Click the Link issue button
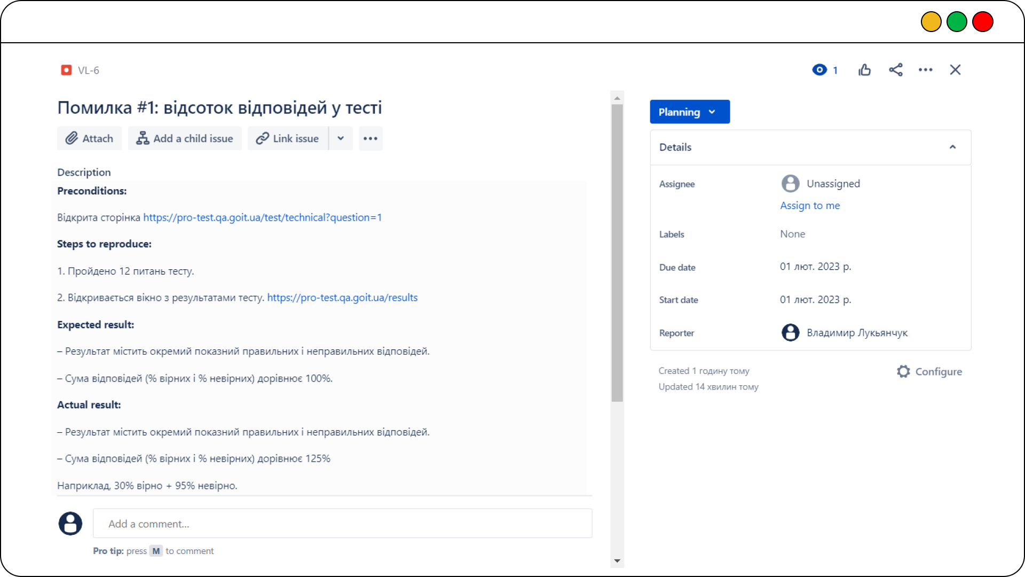The image size is (1025, 577). coord(288,138)
